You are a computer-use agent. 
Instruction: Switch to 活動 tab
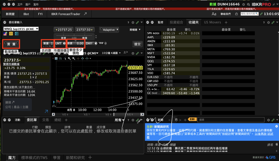click(x=17, y=120)
